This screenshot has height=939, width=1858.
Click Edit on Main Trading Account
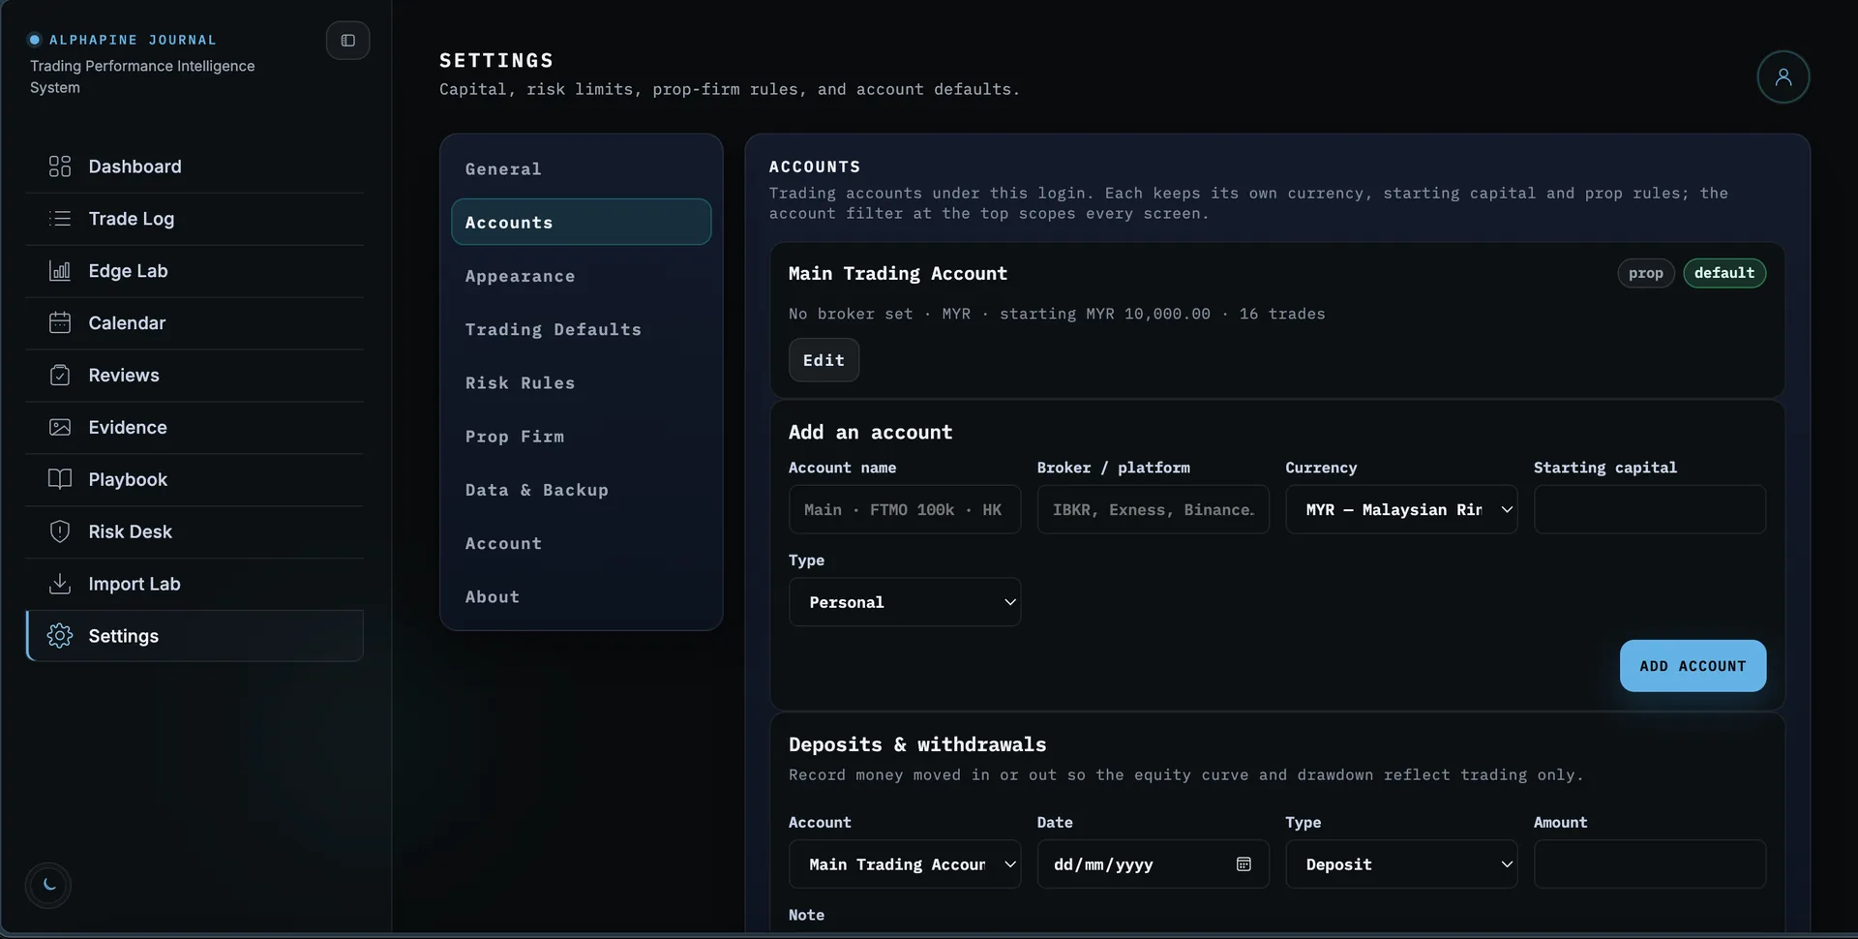coord(824,360)
